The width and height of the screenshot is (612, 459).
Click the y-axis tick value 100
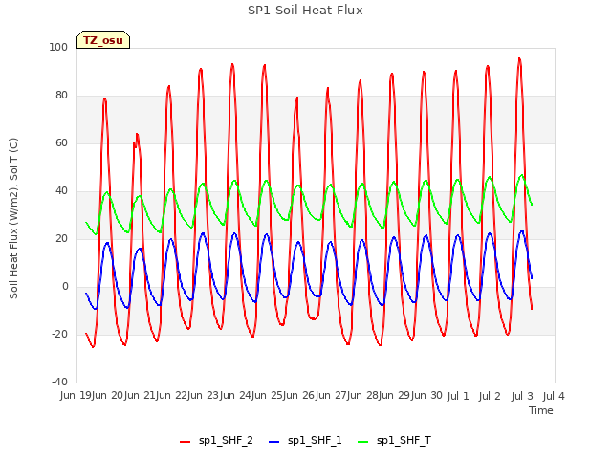pos(58,47)
